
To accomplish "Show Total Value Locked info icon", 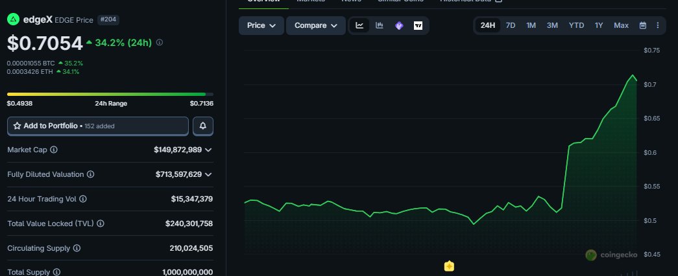I will [x=101, y=224].
